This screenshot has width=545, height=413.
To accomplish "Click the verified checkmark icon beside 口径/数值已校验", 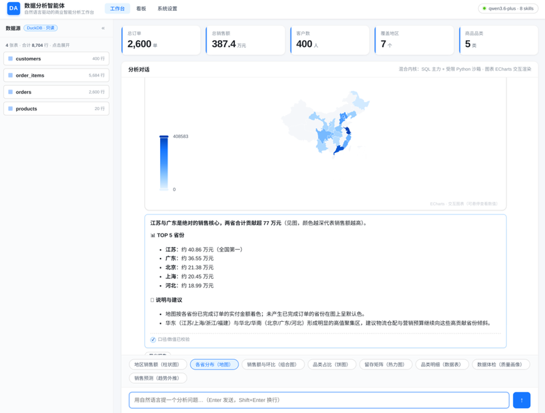I will point(153,340).
